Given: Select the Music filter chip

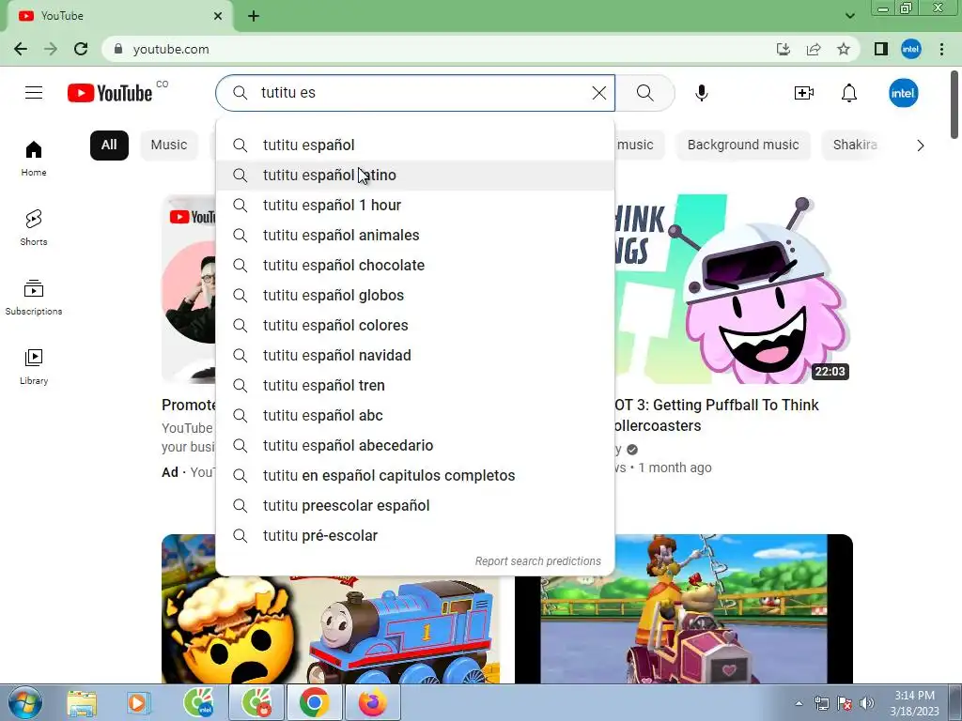Looking at the screenshot, I should (169, 146).
